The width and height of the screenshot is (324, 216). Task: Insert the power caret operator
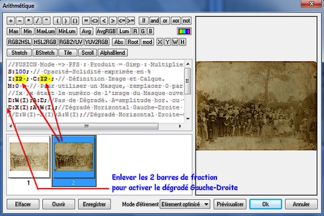coord(46,21)
